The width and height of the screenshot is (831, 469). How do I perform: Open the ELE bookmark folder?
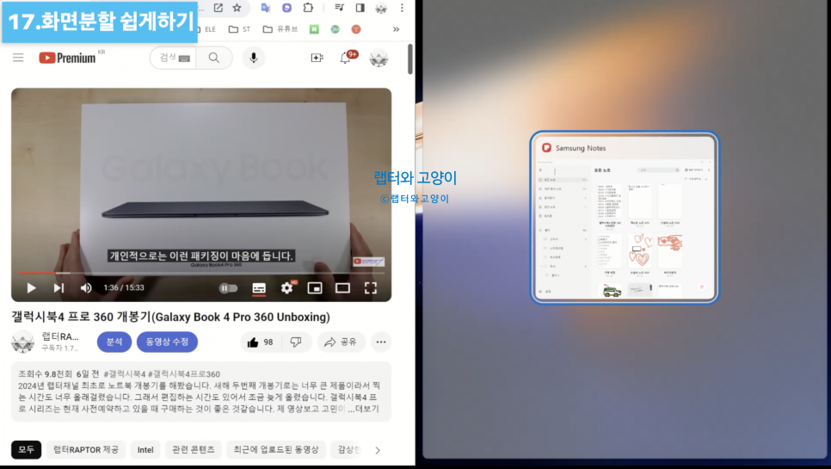point(207,29)
